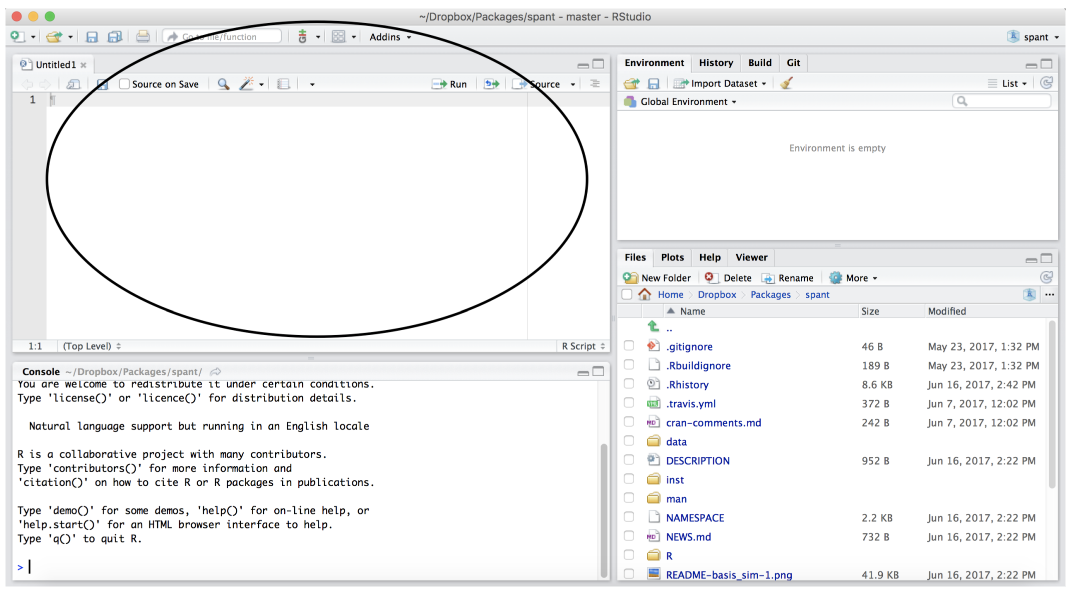
Task: Switch to the Plots tab
Action: pos(672,257)
